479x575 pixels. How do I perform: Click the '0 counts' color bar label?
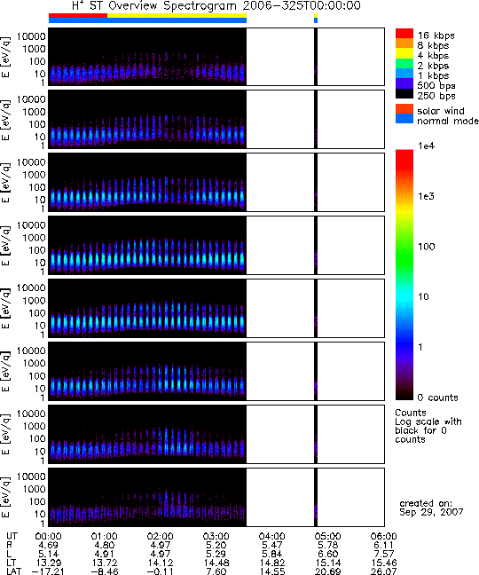437,398
